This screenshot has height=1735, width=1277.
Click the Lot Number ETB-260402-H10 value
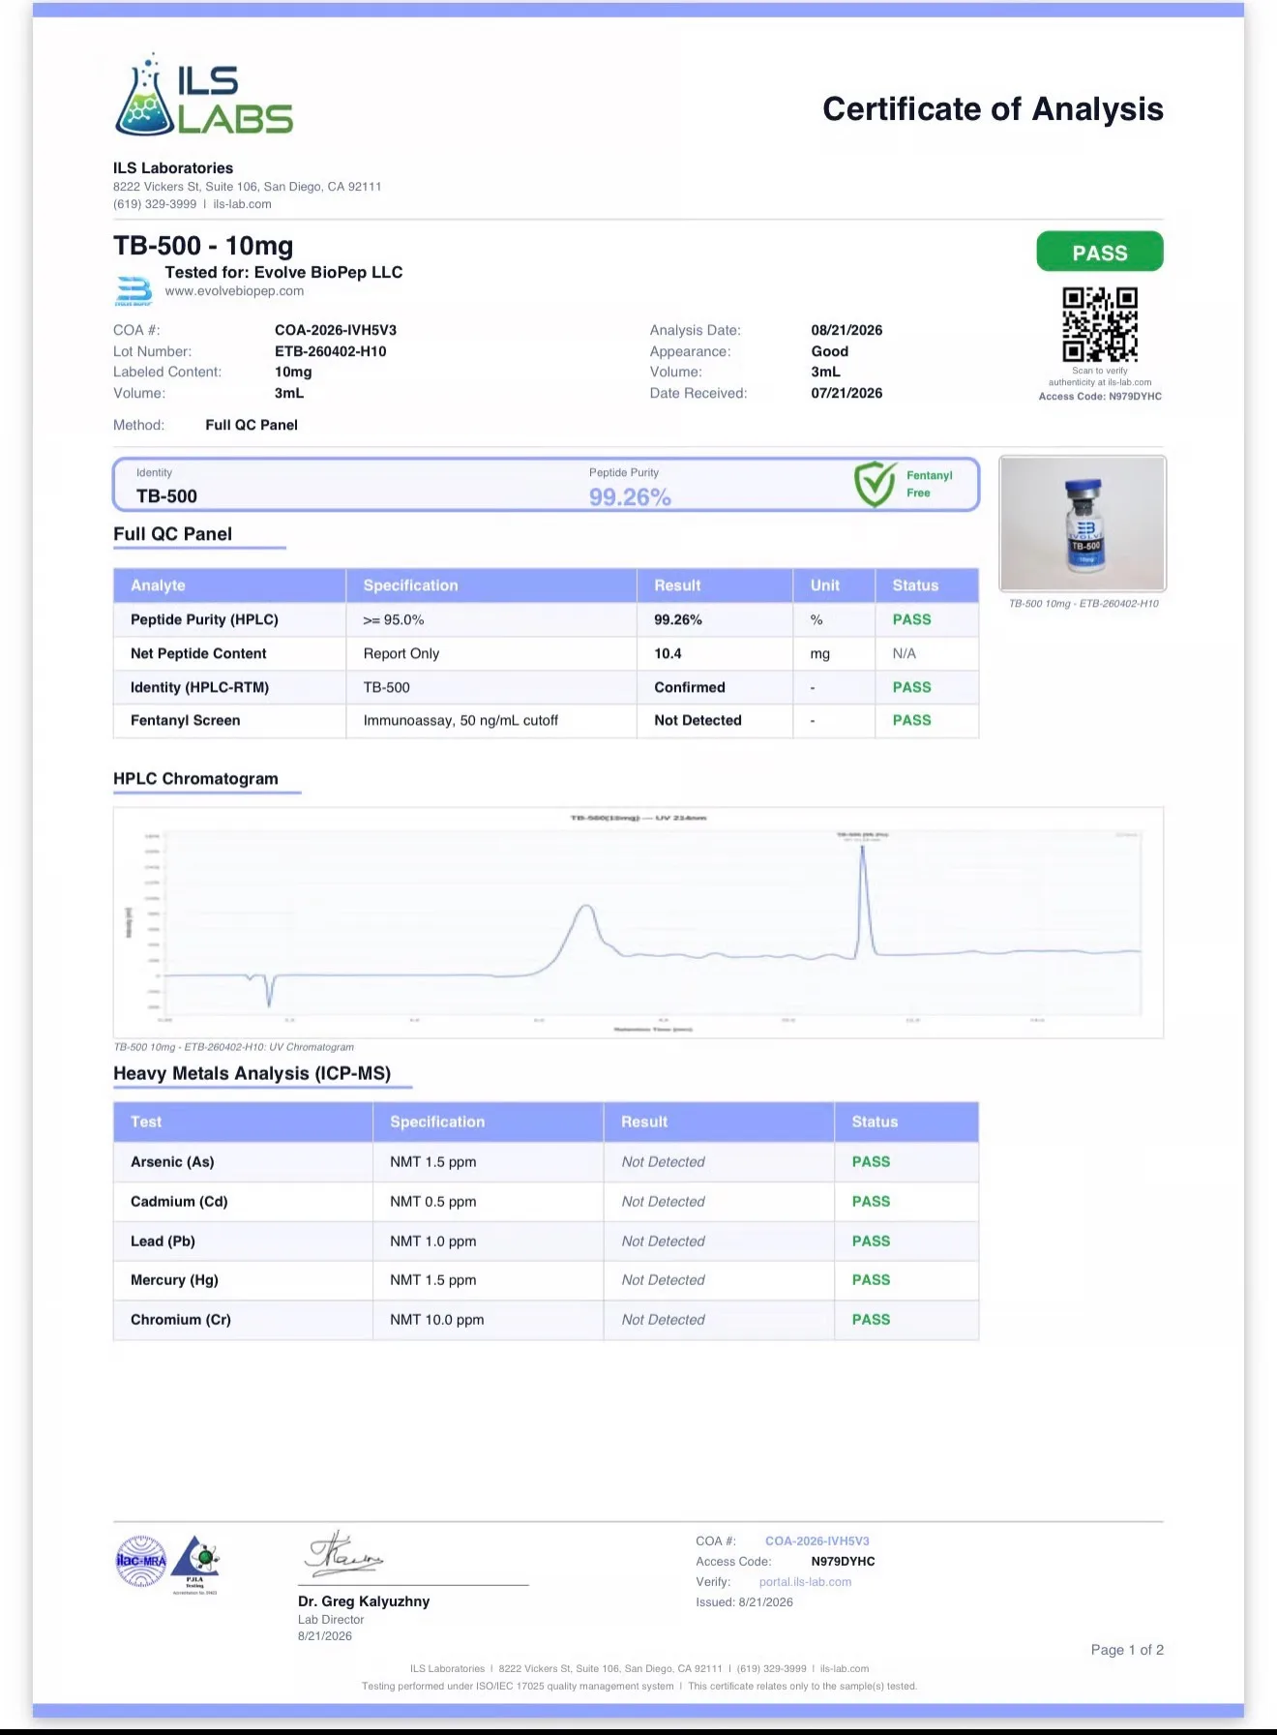coord(331,351)
